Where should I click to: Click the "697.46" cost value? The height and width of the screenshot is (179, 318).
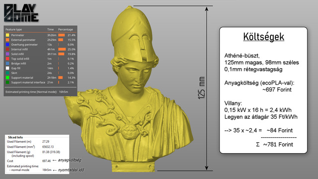coord(46,161)
